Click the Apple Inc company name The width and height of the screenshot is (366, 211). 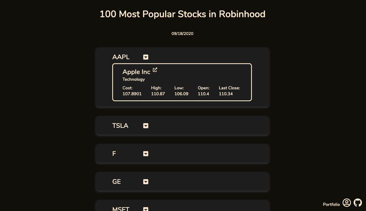[136, 72]
